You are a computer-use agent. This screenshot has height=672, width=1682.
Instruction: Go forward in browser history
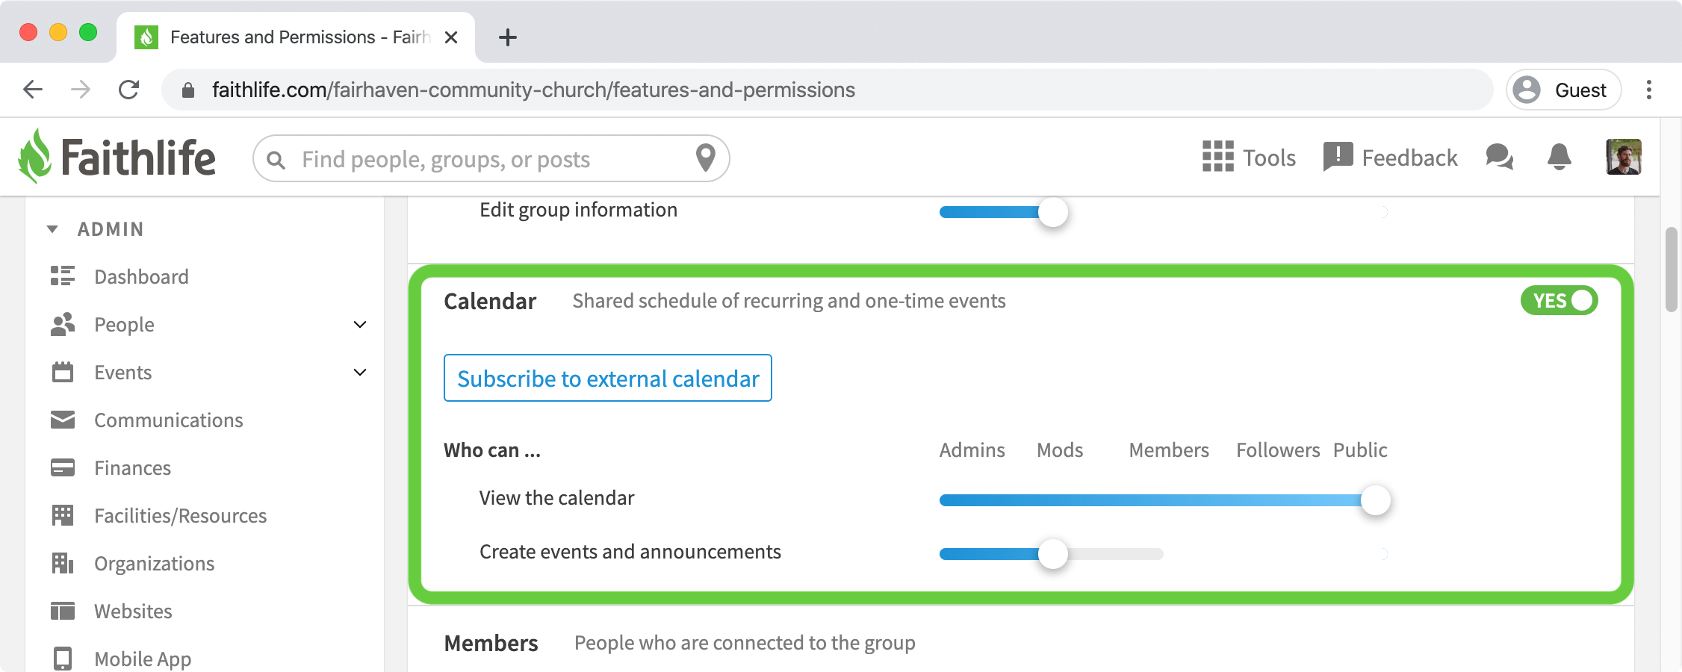click(81, 90)
